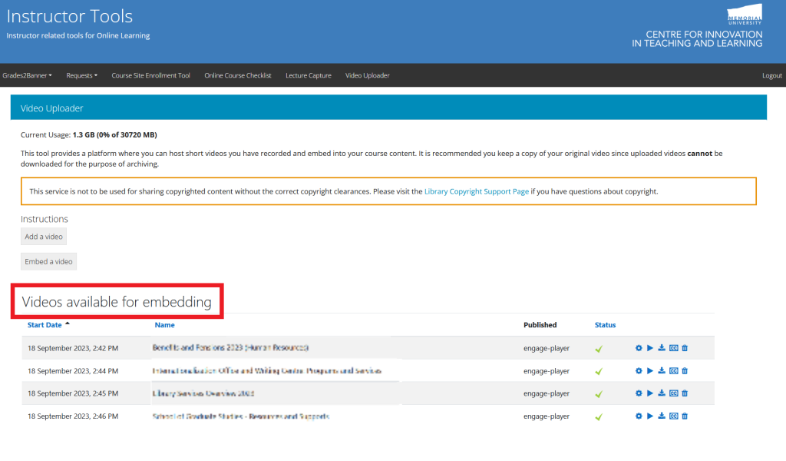Delete the 2:44 PM video with trash icon
Viewport: 786px width, 461px height.
click(x=685, y=370)
